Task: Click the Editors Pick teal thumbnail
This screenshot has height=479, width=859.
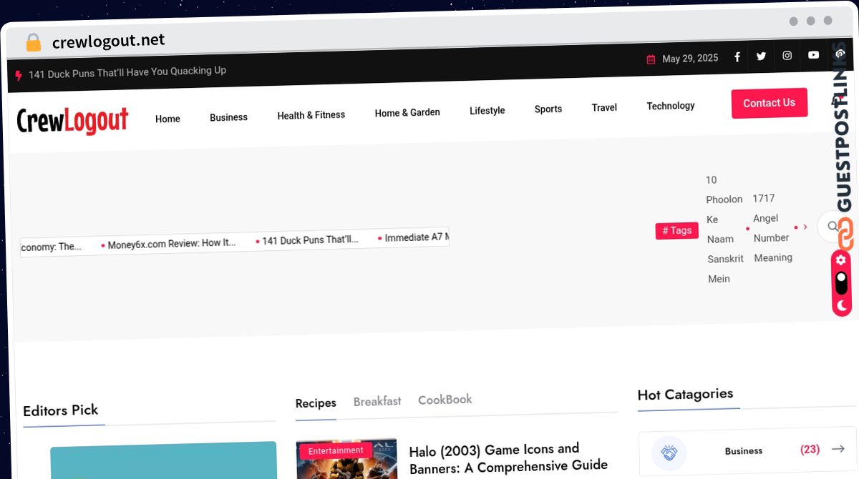Action: tap(163, 460)
